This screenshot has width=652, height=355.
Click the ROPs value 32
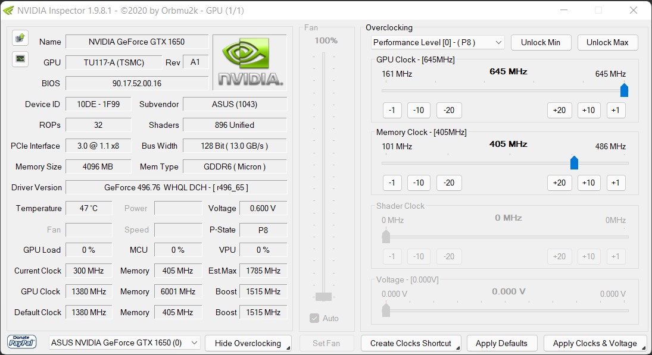pyautogui.click(x=98, y=125)
